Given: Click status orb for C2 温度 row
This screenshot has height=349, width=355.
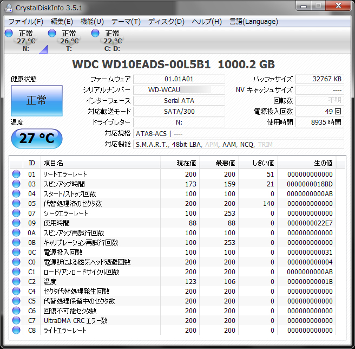Looking at the screenshot, I should [16, 281].
